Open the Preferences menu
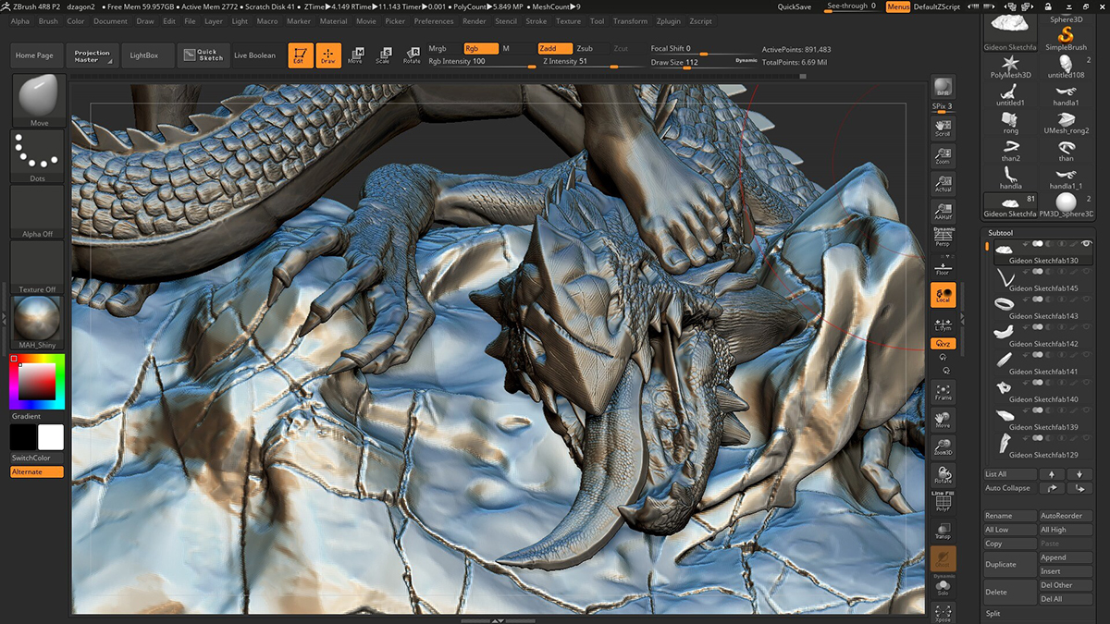The image size is (1110, 624). pos(434,21)
